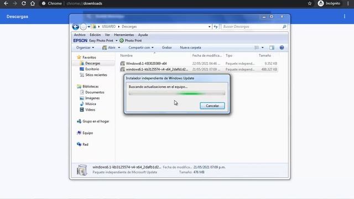354x199 pixels.
Task: Open Compartir con dropdown
Action: pos(141,48)
